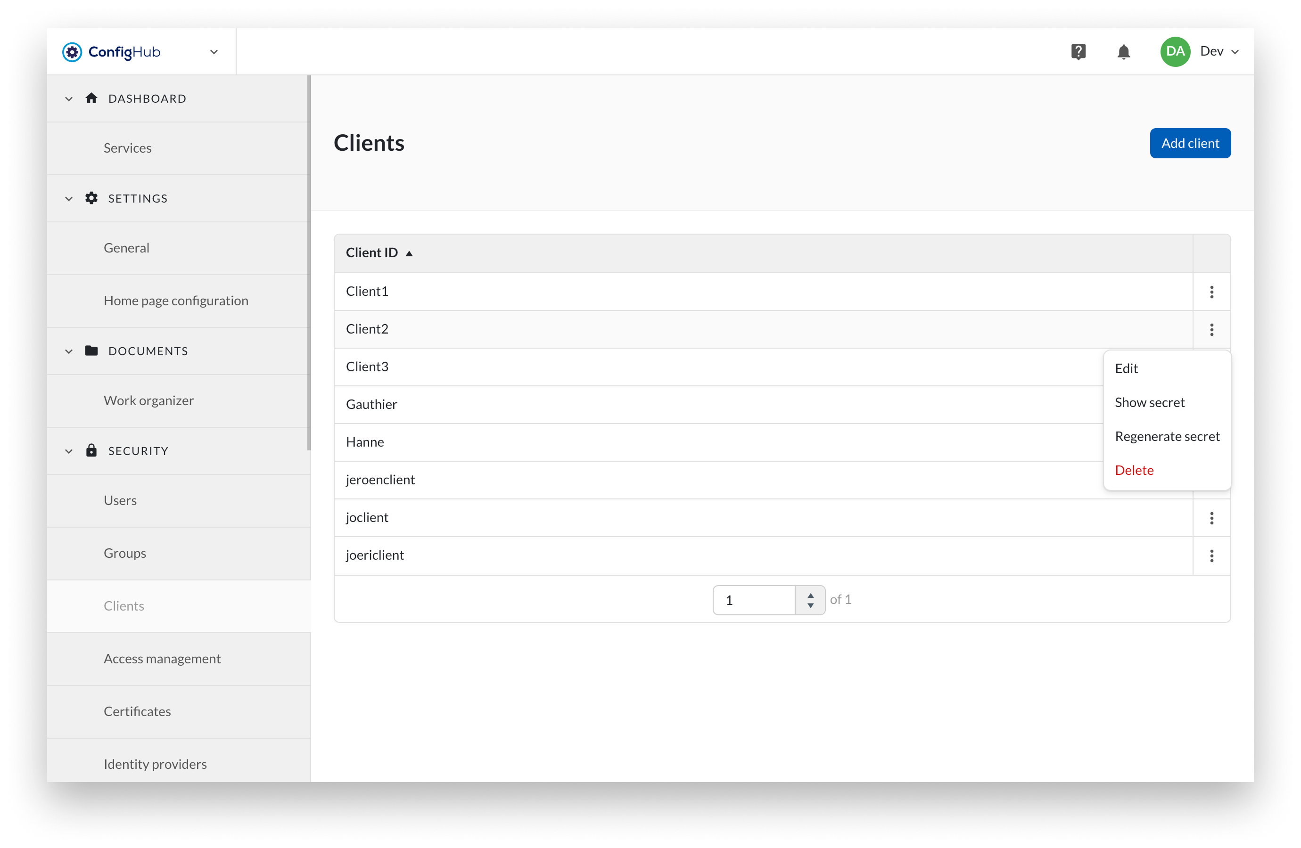Image resolution: width=1301 pixels, height=848 pixels.
Task: Open Work organizer in the sidebar
Action: 178,400
